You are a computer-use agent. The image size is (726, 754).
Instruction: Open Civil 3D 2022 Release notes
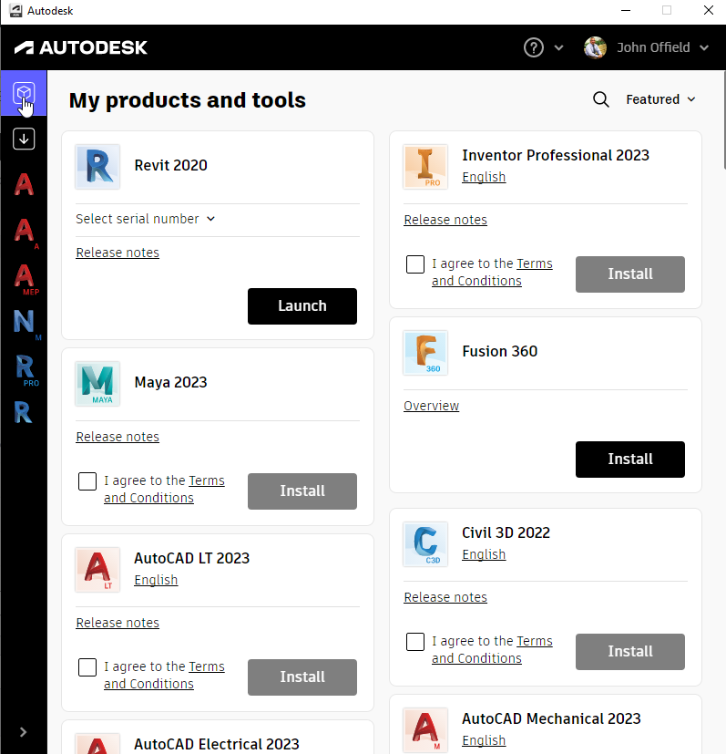[445, 598]
